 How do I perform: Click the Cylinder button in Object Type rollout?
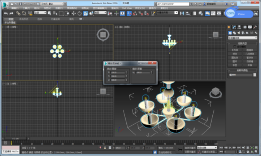(235, 58)
